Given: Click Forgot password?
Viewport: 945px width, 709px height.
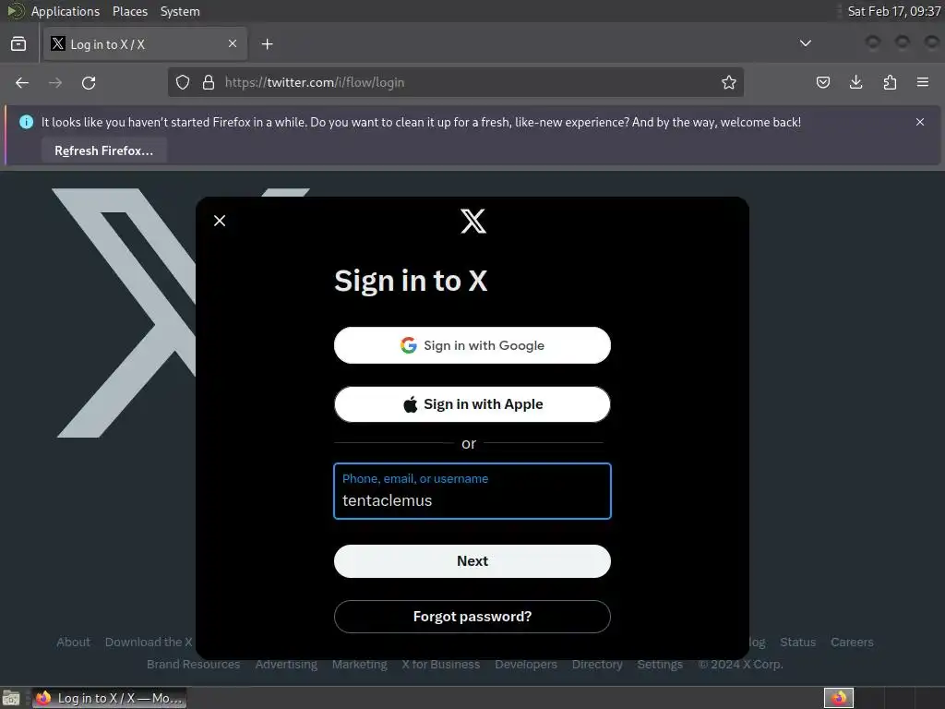Looking at the screenshot, I should (x=472, y=617).
